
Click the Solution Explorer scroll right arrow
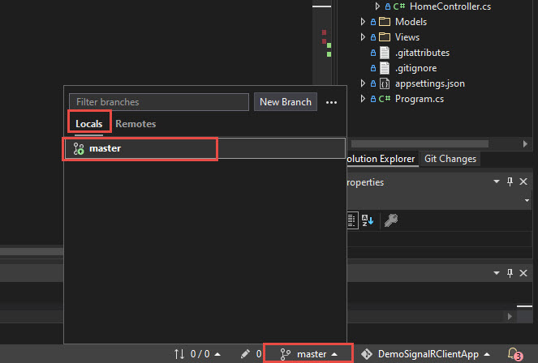click(x=525, y=144)
